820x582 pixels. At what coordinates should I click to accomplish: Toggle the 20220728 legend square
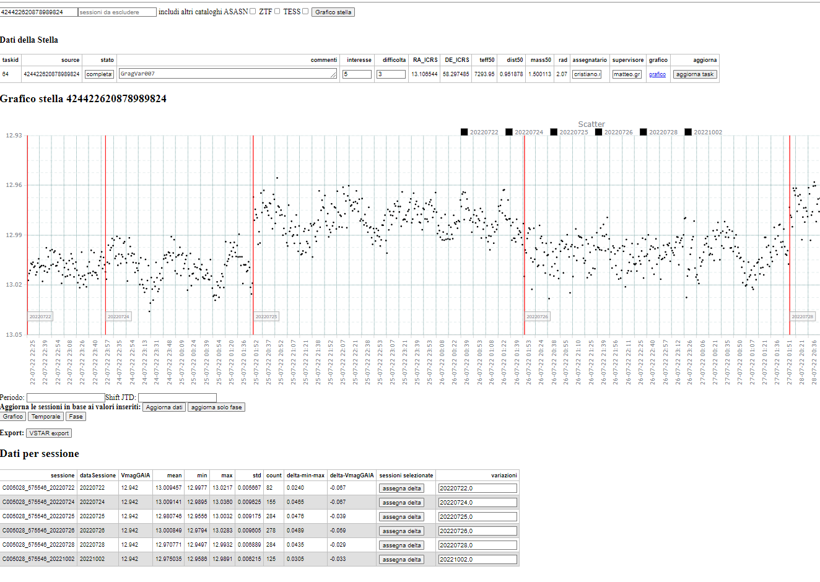coord(643,132)
